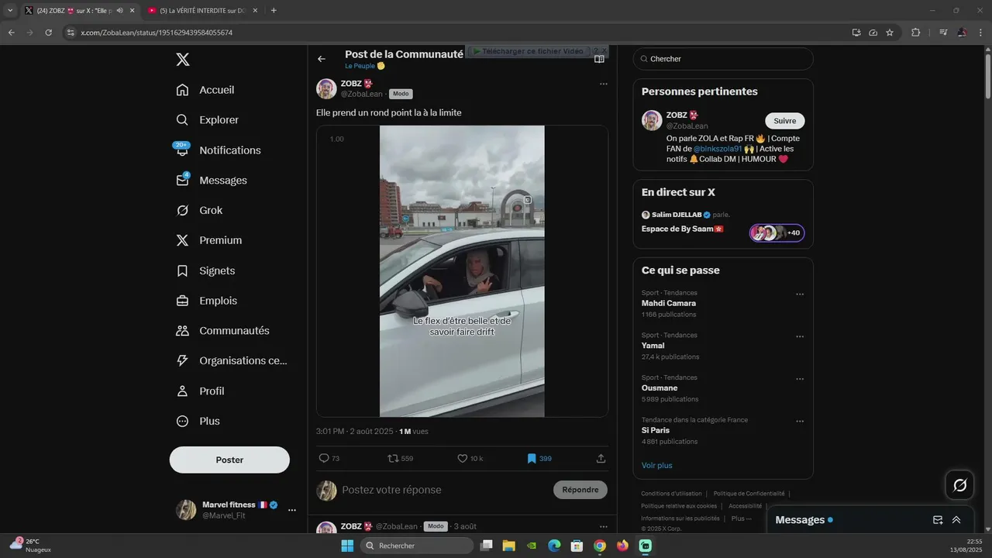Join the Espace de By Saam live space
992x558 pixels.
coord(682,229)
